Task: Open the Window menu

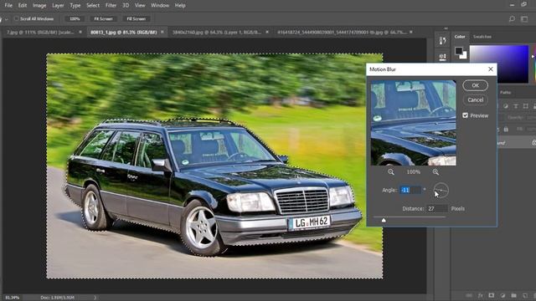Action: pyautogui.click(x=160, y=6)
